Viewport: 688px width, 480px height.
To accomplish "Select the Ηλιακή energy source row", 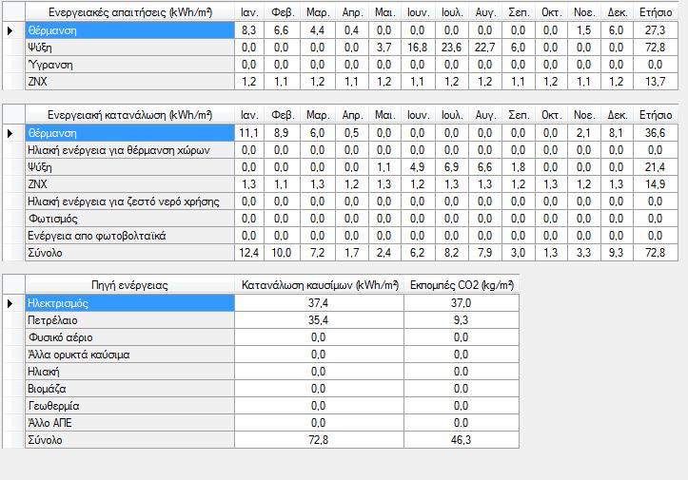I will (x=272, y=372).
